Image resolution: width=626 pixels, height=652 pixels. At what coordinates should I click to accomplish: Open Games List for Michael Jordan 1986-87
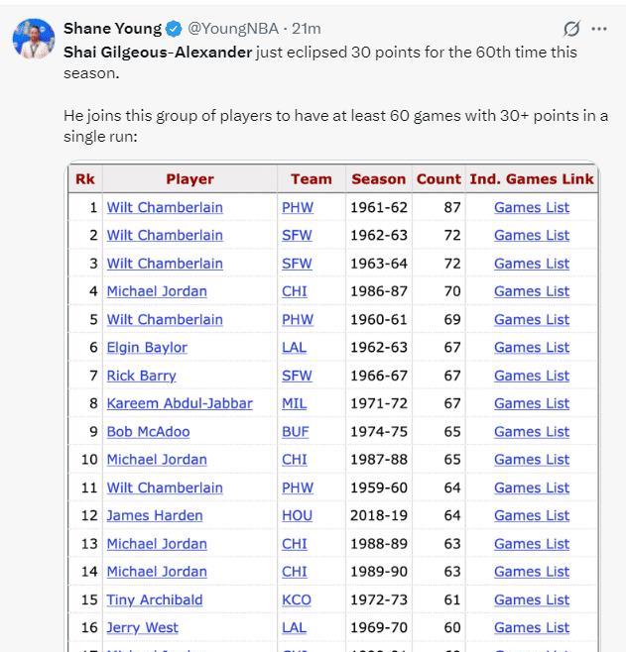(x=532, y=291)
